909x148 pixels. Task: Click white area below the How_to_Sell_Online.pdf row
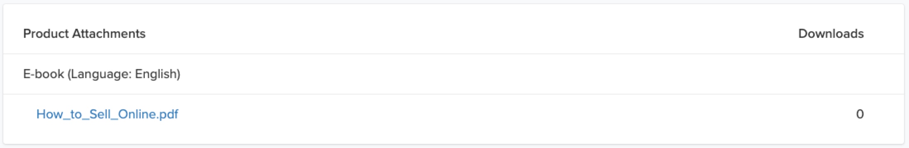pos(454,138)
